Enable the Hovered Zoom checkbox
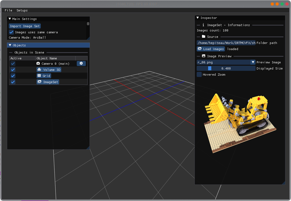Image resolution: width=291 pixels, height=201 pixels. click(199, 75)
